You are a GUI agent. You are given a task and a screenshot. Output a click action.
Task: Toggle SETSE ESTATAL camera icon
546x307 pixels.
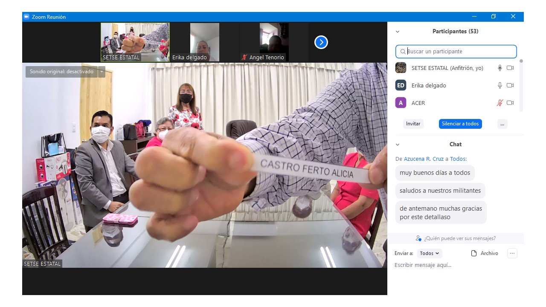coord(510,68)
